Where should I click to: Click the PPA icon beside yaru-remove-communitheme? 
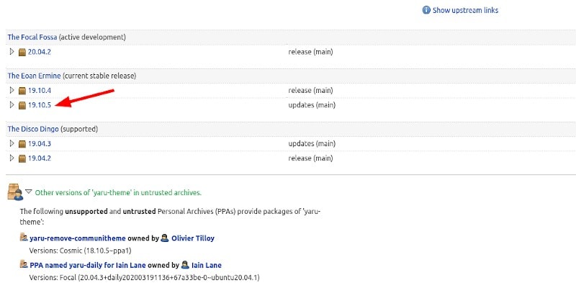(x=24, y=238)
